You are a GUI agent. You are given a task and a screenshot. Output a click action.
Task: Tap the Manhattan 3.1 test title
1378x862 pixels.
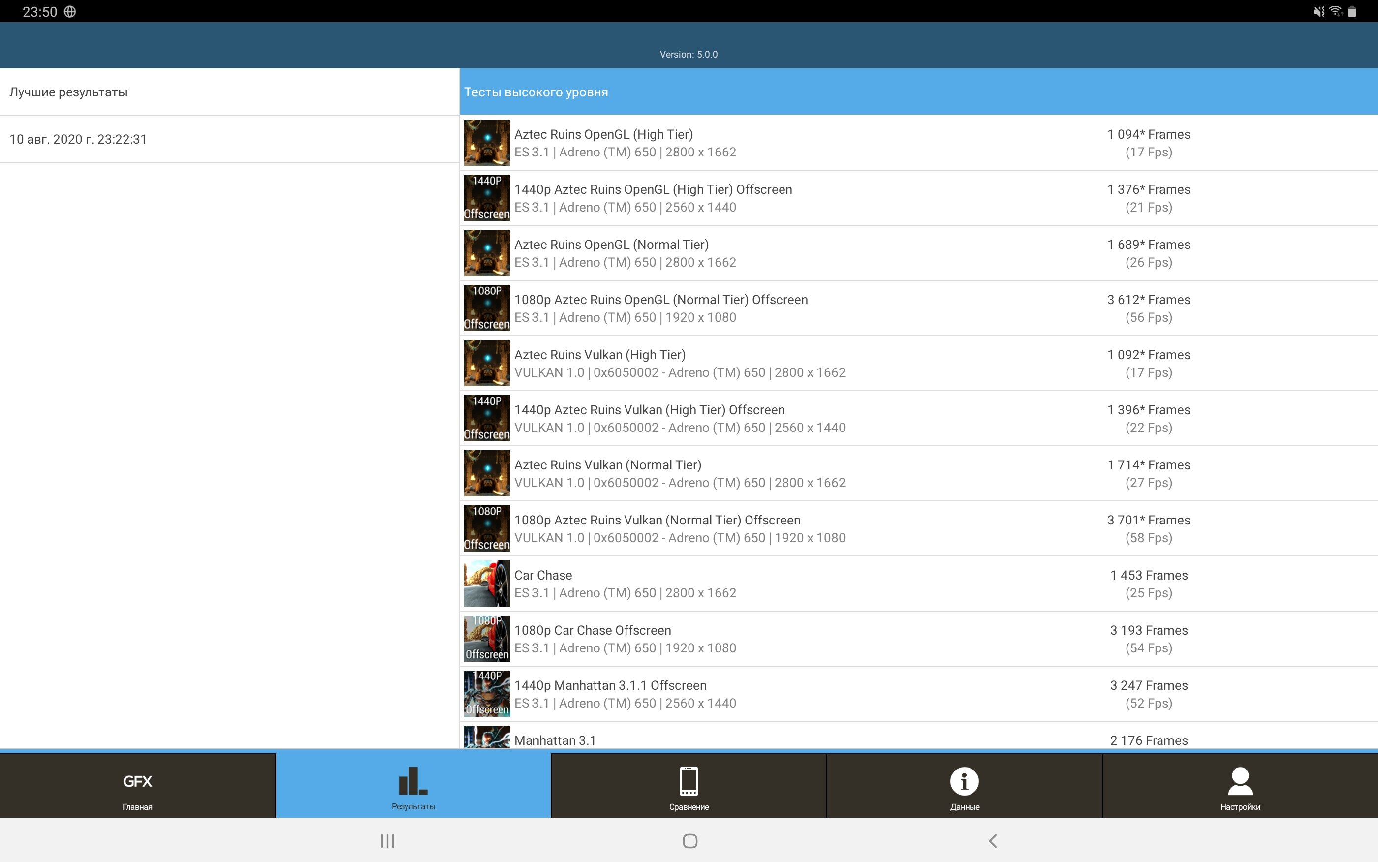pos(555,740)
